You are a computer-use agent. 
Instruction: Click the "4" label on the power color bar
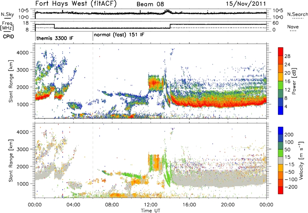point(286,107)
